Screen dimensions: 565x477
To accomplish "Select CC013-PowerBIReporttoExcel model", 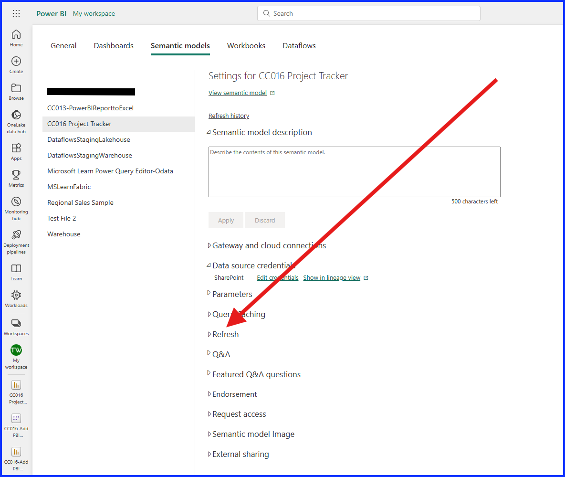I will 90,108.
